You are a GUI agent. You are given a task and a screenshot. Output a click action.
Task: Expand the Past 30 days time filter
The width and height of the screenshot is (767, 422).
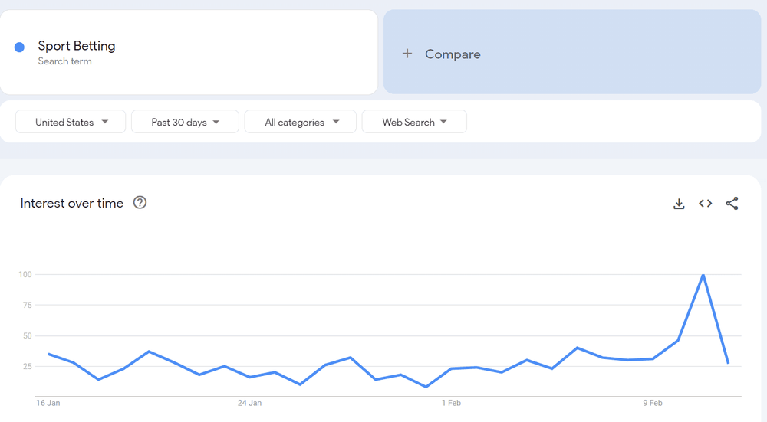pyautogui.click(x=185, y=122)
